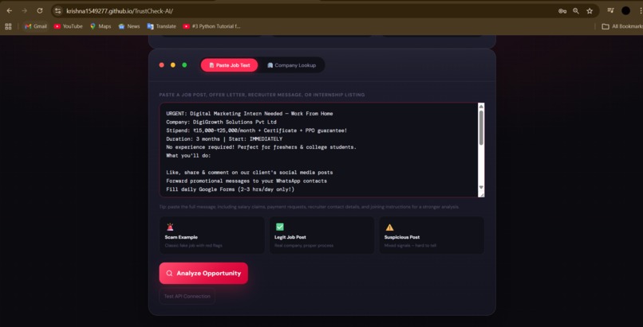
Task: Click the magnifier icon in Analyze Opportunity
Action: (169, 274)
